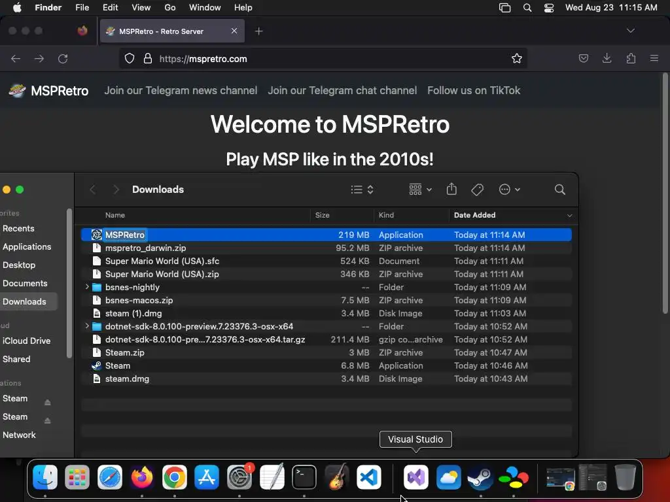Launch Google Chrome from the Dock

[174, 477]
